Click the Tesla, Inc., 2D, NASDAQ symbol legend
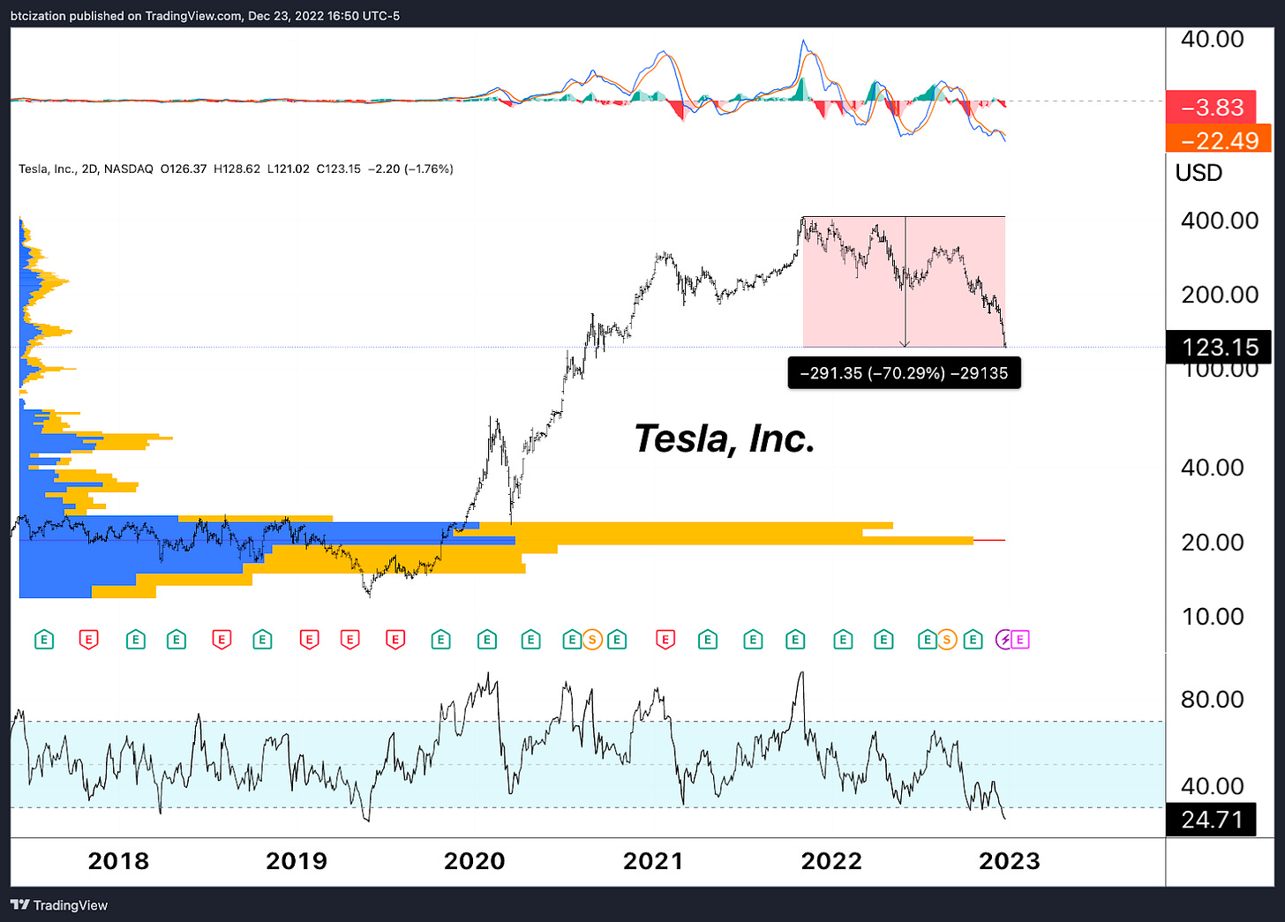The image size is (1285, 922). (x=86, y=169)
